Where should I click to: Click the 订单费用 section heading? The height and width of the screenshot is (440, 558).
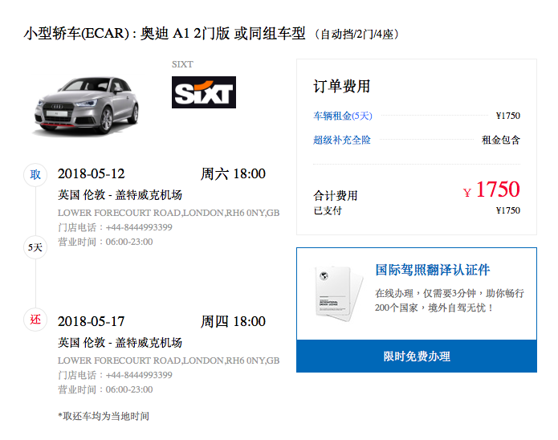point(342,86)
